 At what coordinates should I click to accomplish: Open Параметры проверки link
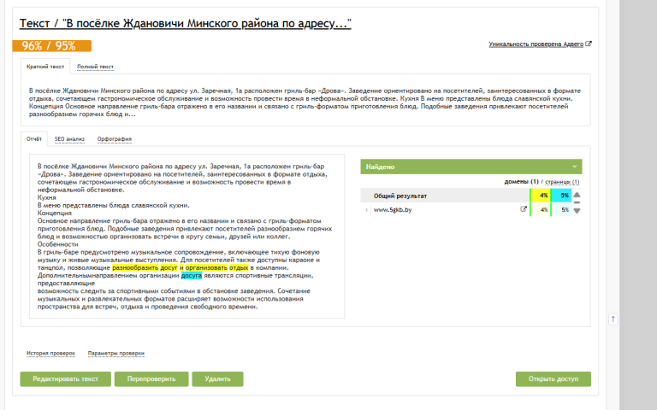click(116, 353)
